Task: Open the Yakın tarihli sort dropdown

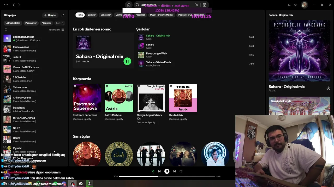Action: 56,30
